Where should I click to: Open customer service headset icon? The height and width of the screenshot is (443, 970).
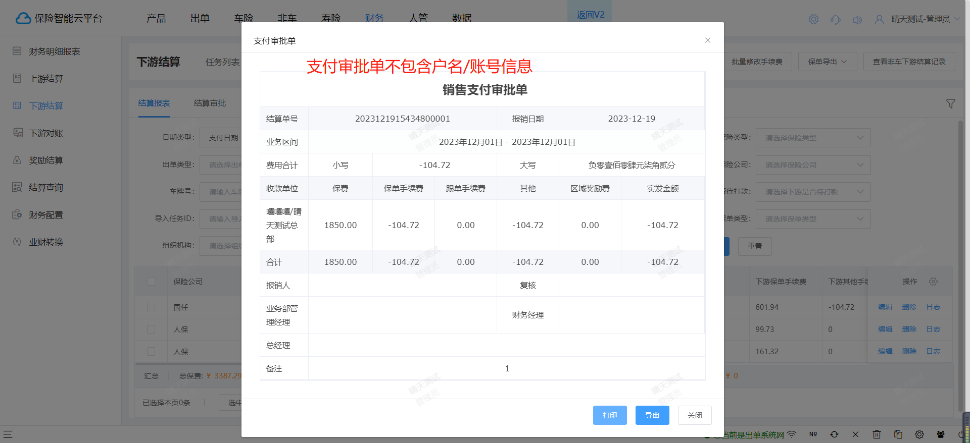[835, 19]
